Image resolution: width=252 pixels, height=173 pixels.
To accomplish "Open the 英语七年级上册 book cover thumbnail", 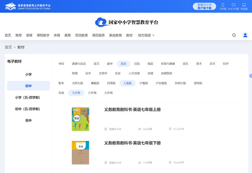I will pyautogui.click(x=81, y=119).
